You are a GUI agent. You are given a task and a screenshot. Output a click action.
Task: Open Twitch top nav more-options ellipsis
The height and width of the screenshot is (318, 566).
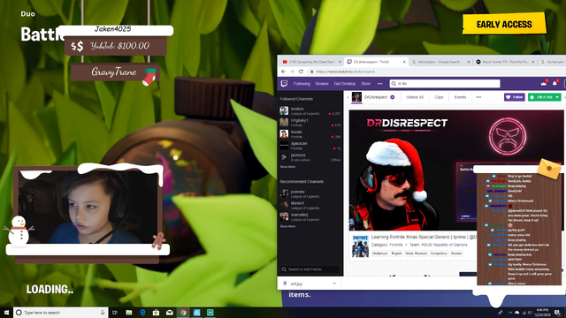point(379,84)
